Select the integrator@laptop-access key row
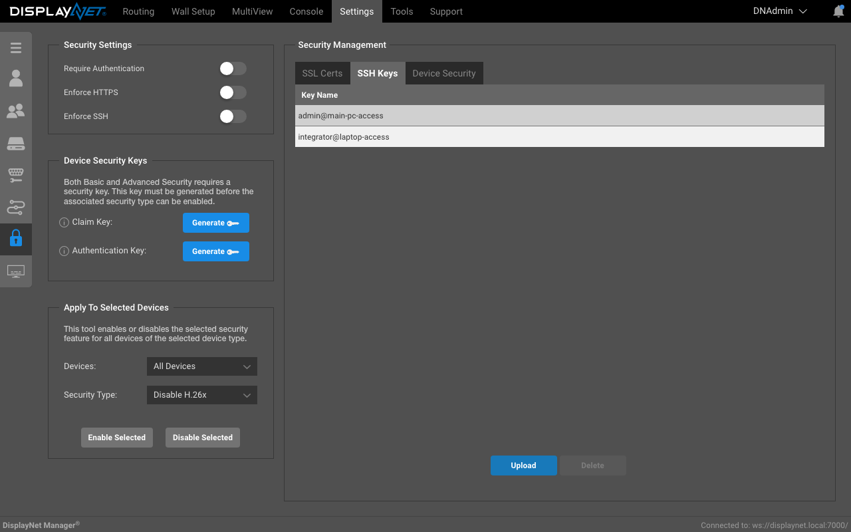The image size is (851, 532). pos(560,137)
